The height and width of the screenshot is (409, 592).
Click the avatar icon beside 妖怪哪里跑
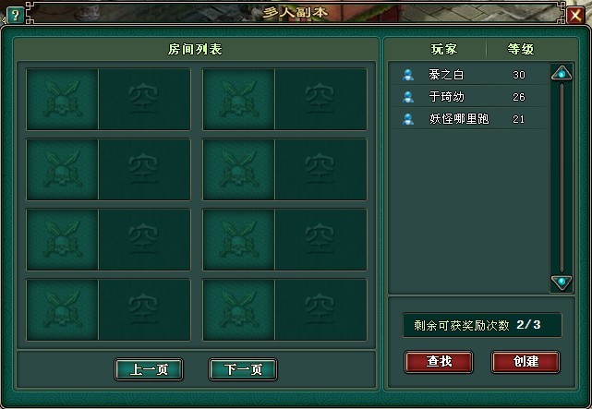coord(408,119)
